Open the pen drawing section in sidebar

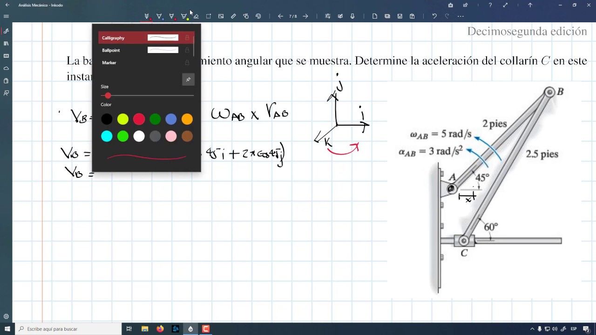pyautogui.click(x=6, y=31)
